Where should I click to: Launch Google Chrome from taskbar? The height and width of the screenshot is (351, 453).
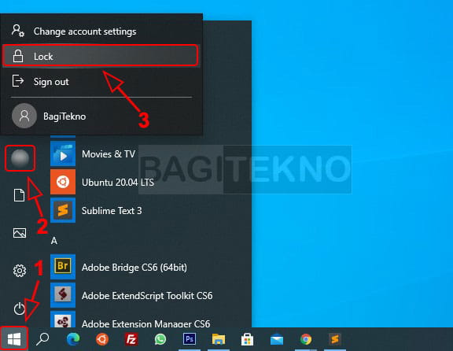coord(306,339)
